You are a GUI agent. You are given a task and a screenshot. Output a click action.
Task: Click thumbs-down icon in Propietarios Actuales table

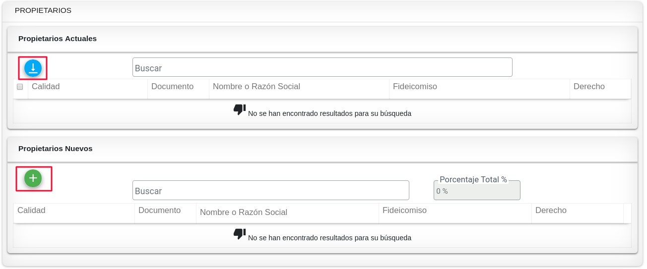click(x=240, y=110)
